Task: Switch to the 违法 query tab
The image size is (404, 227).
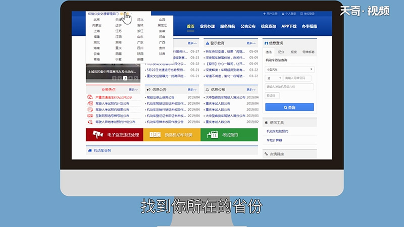Action: [269, 52]
